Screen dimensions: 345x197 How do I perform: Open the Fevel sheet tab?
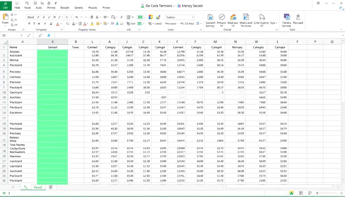[x=38, y=187]
